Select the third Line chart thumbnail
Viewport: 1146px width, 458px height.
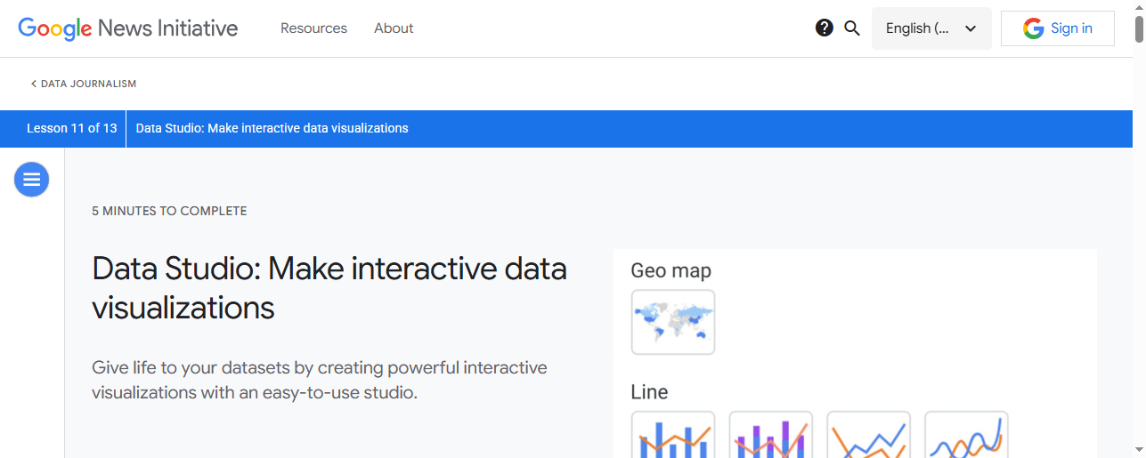coord(869,434)
